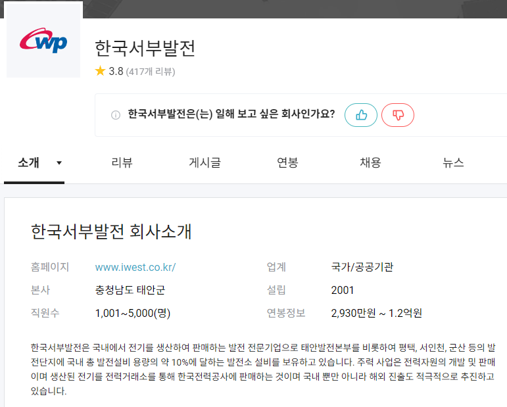Click the 연봉정보 field label
The height and width of the screenshot is (407, 507).
(286, 313)
